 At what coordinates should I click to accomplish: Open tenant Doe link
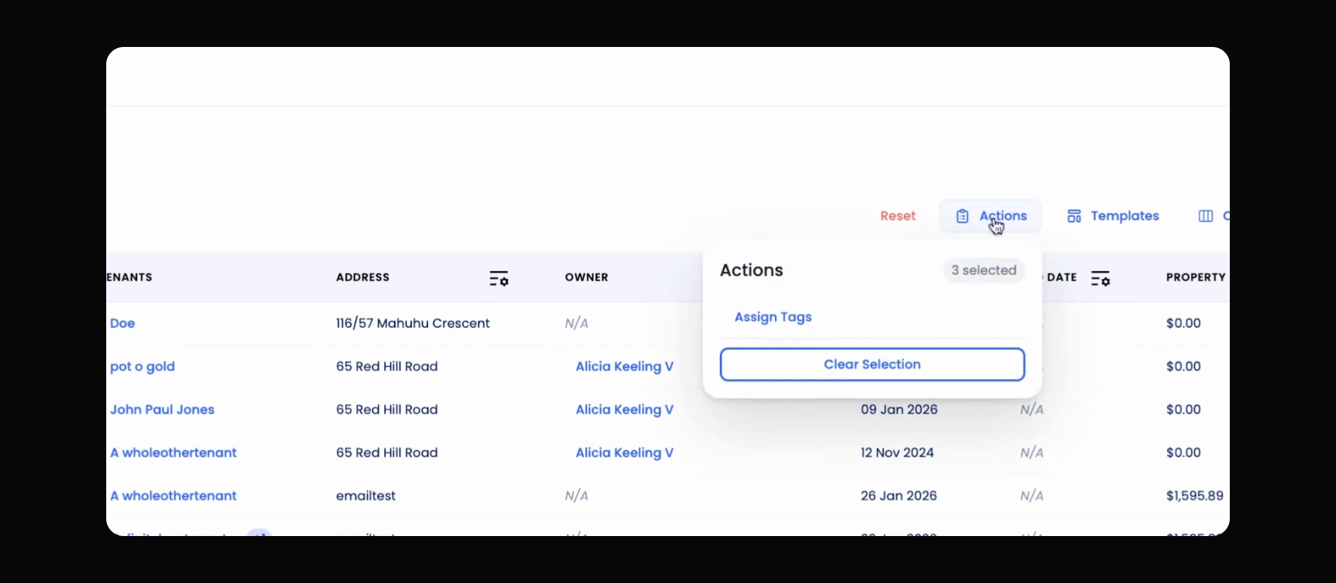click(x=122, y=323)
